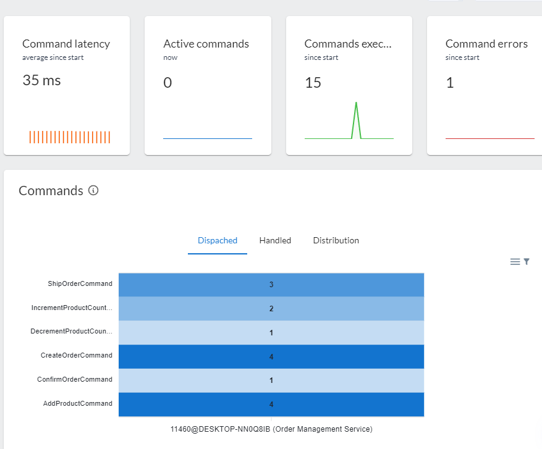Switch to the Distribution tab
542x449 pixels.
336,240
